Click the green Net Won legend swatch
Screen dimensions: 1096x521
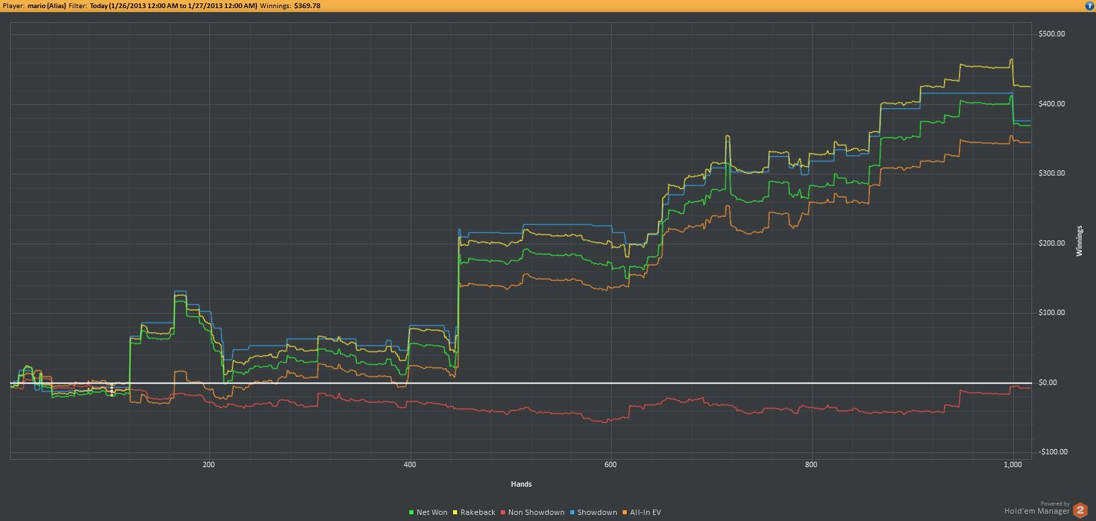tap(413, 513)
